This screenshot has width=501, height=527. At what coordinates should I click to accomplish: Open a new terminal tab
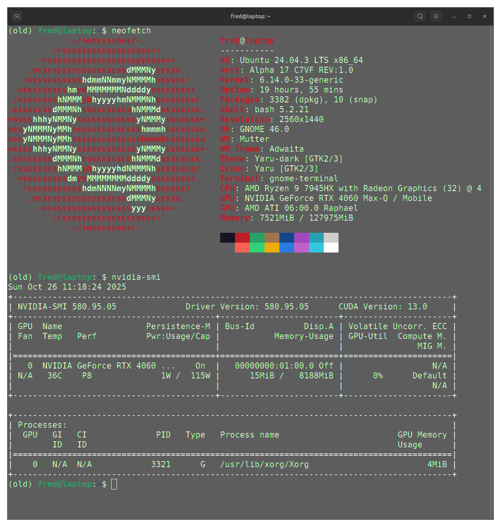pyautogui.click(x=17, y=16)
